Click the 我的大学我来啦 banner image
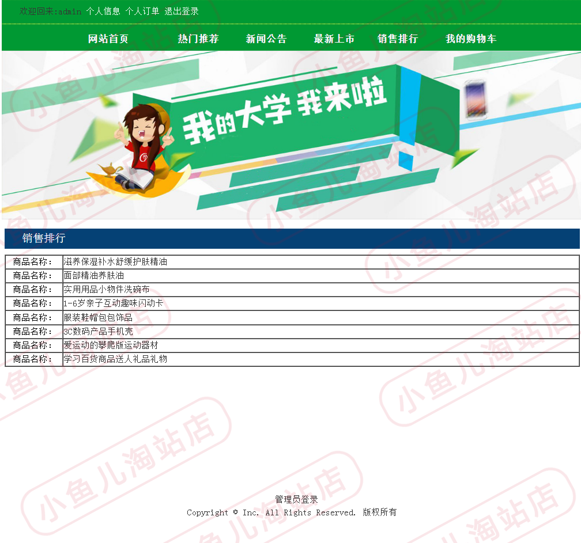Viewport: 581px width, 543px height. pos(290,135)
